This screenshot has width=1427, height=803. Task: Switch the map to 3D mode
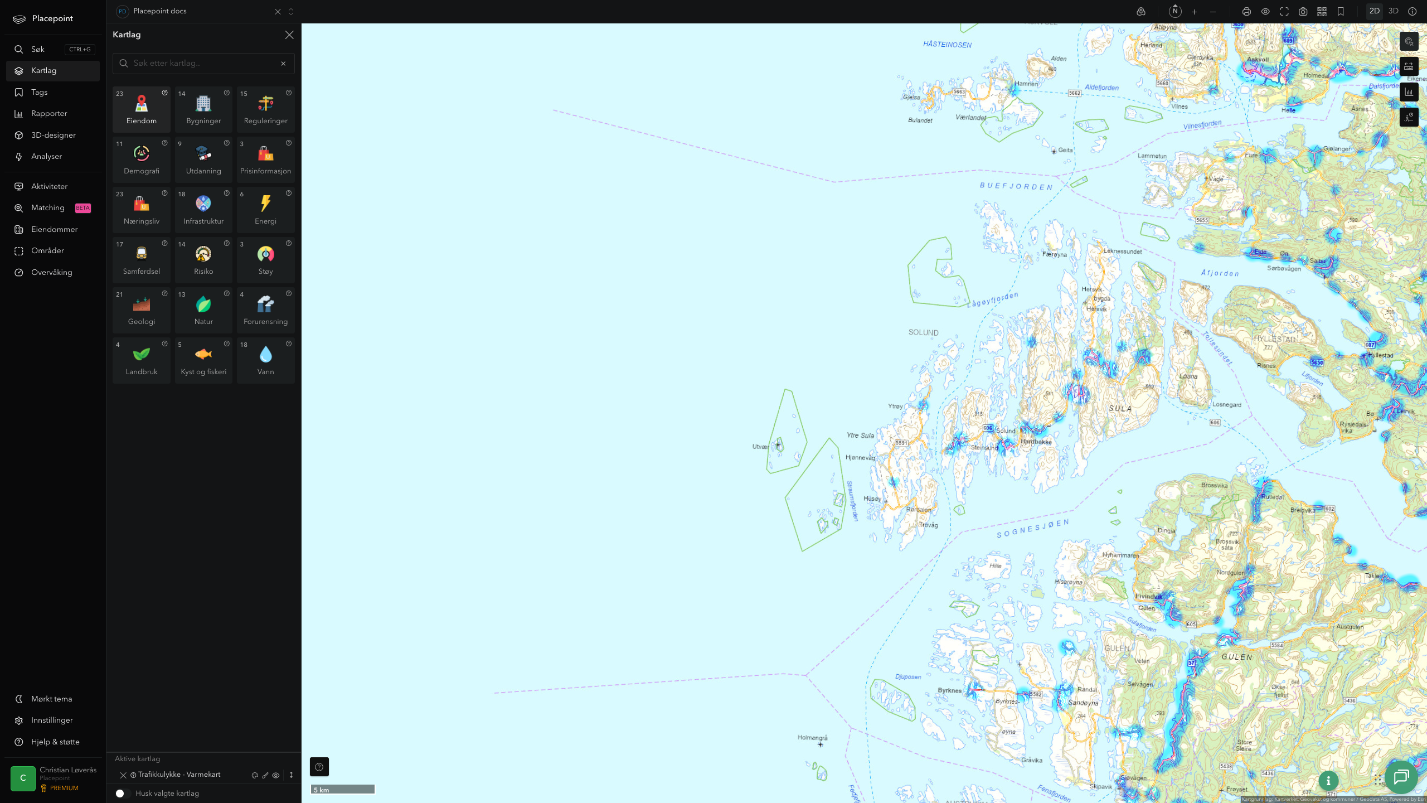[1393, 11]
